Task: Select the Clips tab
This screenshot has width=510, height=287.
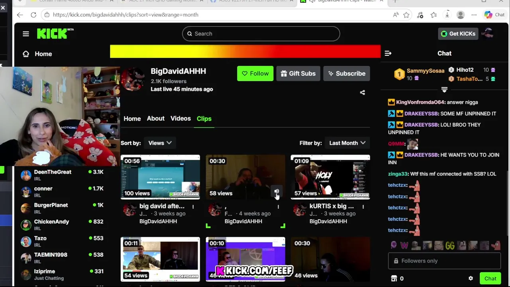Action: 204,119
